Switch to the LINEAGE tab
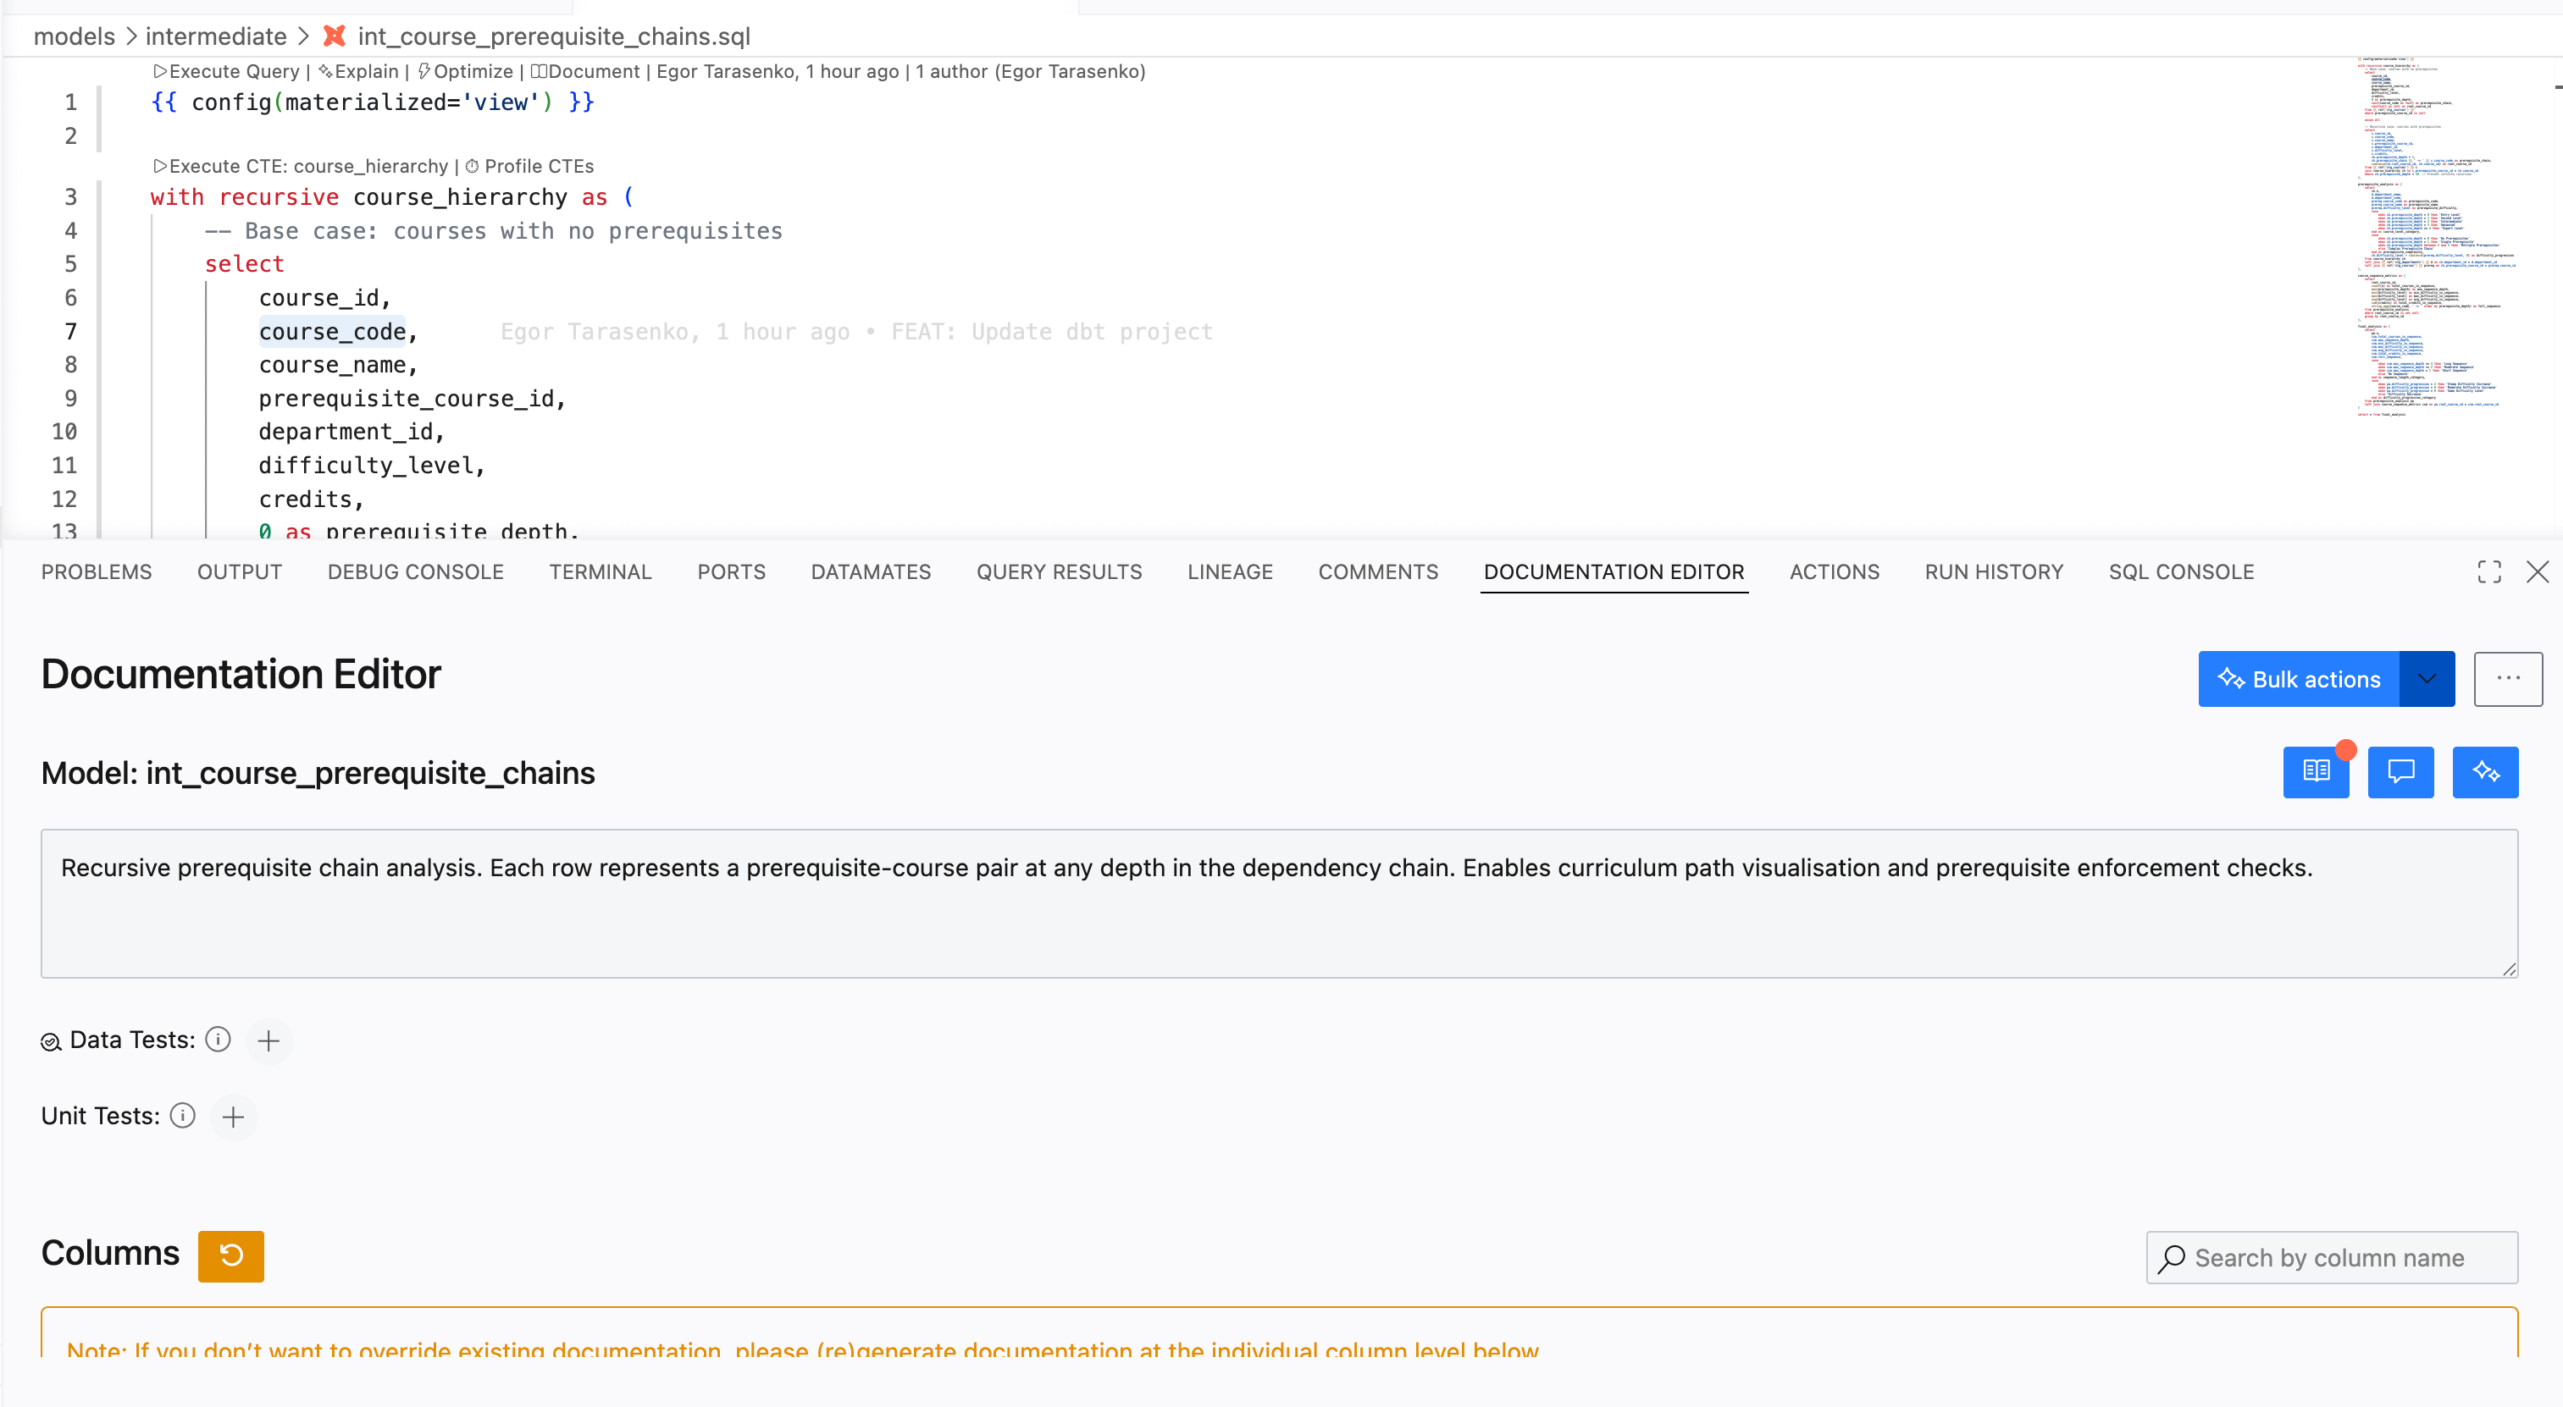The height and width of the screenshot is (1407, 2563). coord(1230,571)
